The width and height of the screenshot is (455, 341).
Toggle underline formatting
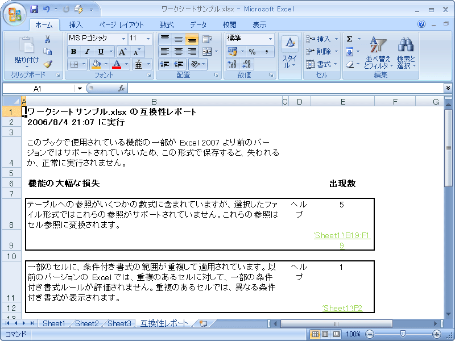click(101, 52)
